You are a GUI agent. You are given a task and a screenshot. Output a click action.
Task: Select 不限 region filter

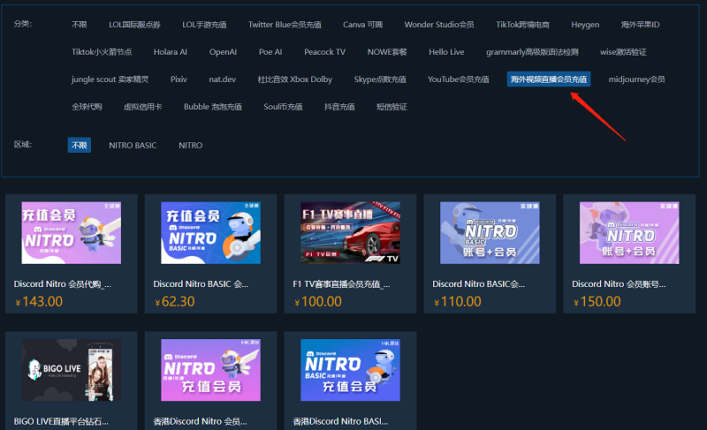(80, 145)
